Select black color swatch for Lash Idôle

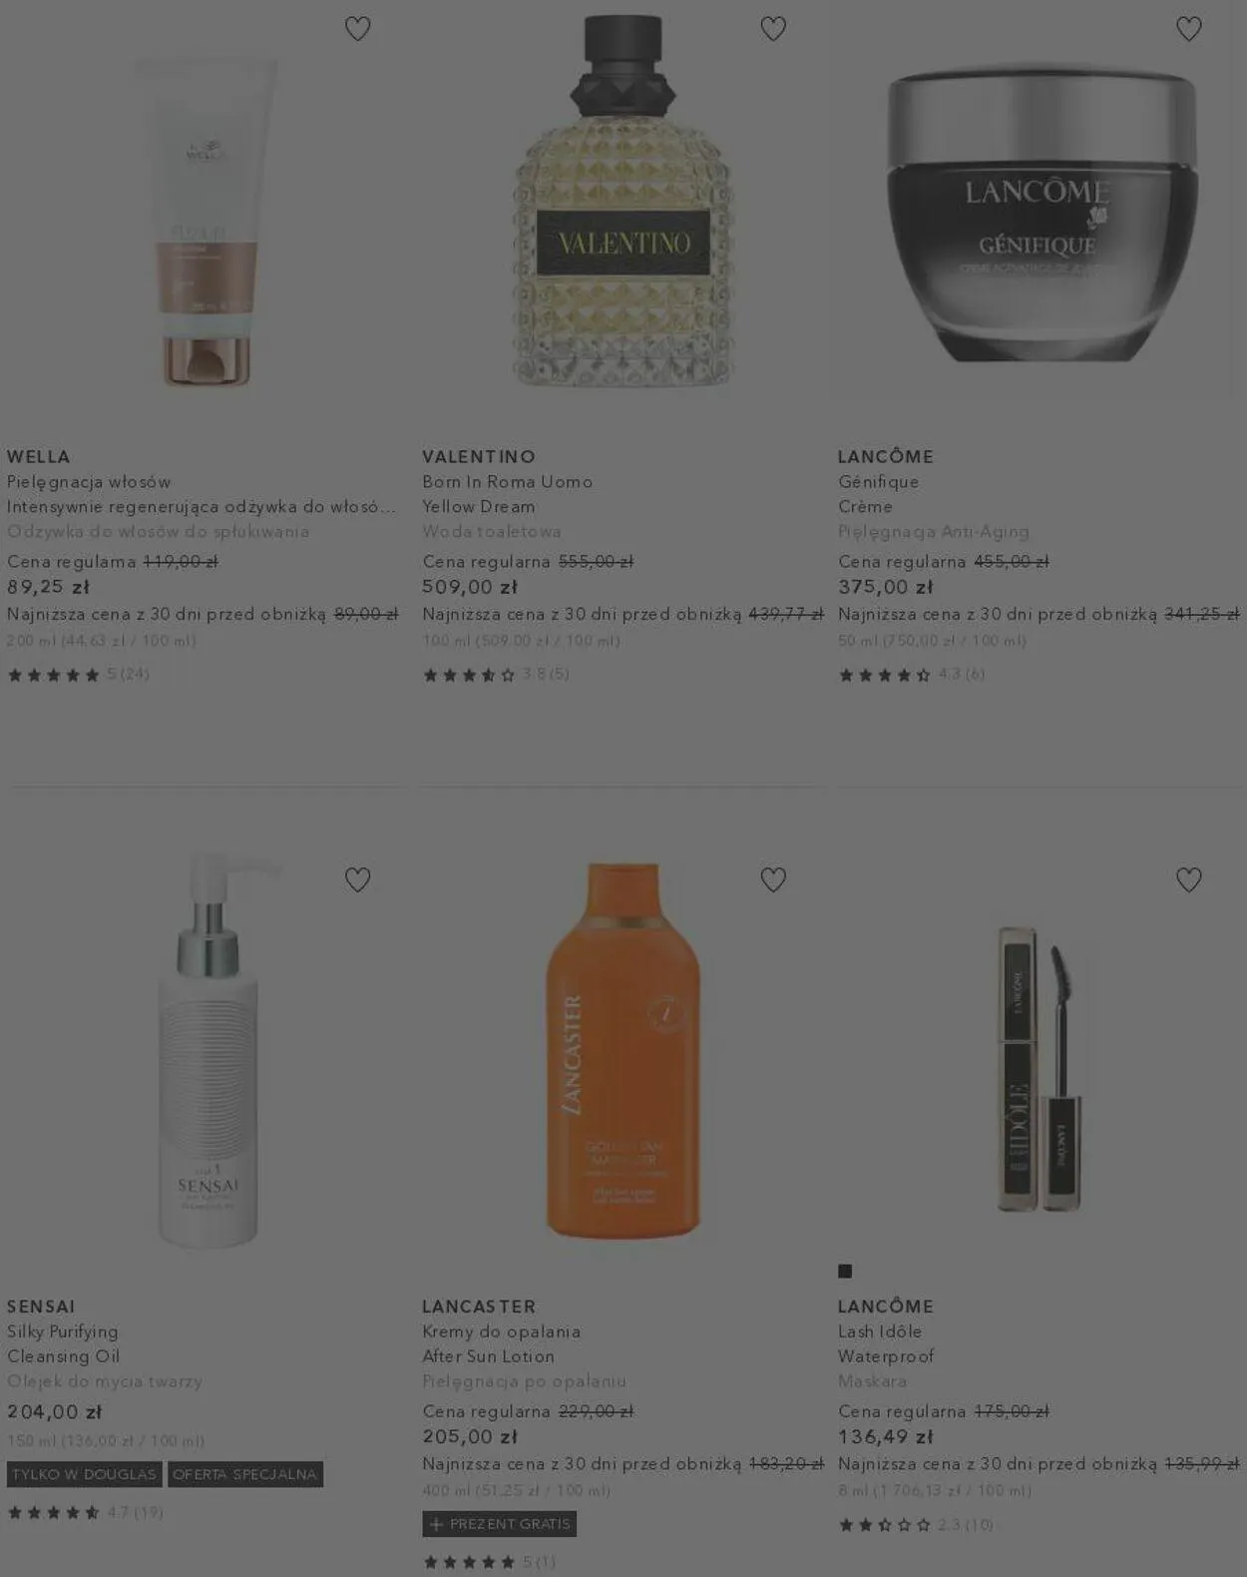click(x=845, y=1271)
